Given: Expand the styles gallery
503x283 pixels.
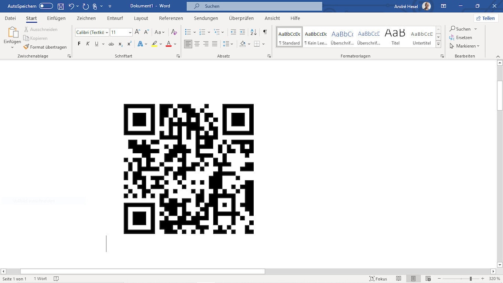Looking at the screenshot, I should pyautogui.click(x=438, y=44).
